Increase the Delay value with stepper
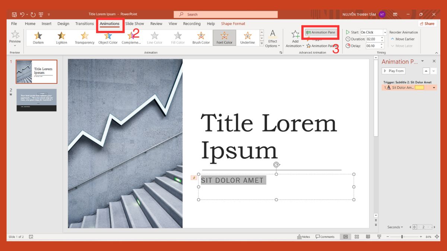The image size is (447, 251). point(382,44)
